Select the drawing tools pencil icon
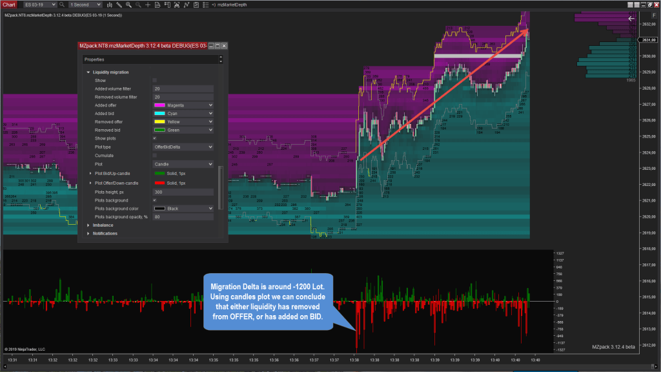 click(x=119, y=5)
